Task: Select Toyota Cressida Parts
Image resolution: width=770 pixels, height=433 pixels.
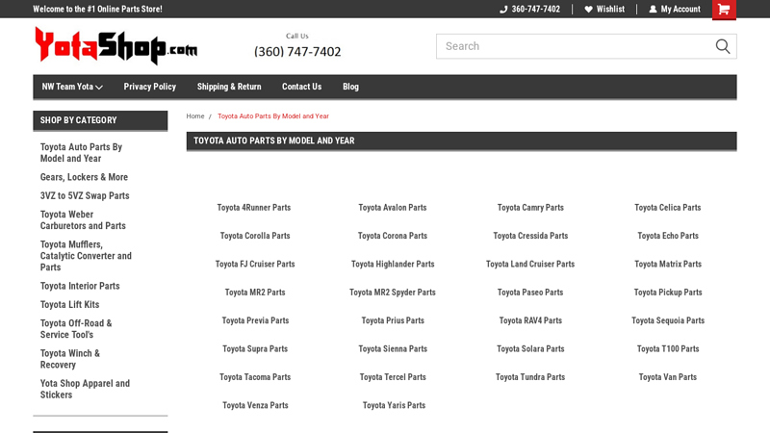Action: (530, 236)
